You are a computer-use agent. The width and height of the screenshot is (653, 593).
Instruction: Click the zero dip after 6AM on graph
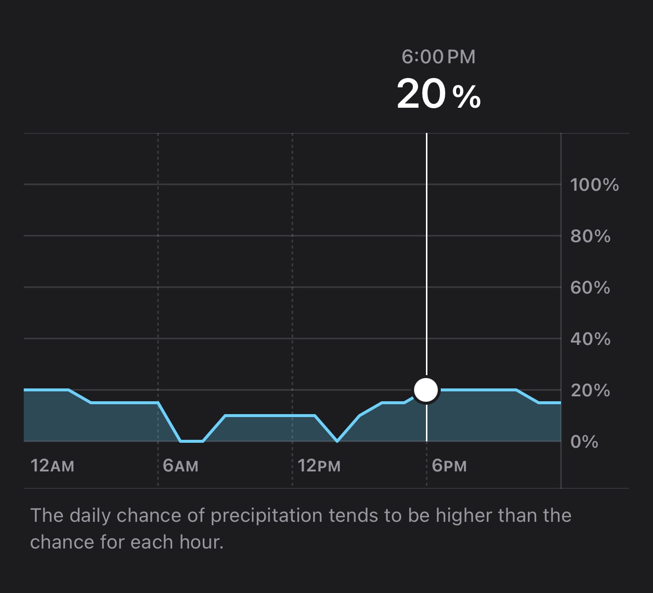pyautogui.click(x=192, y=440)
